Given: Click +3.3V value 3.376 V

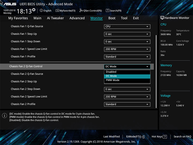Looking at the screenshot, I should (164, 116).
